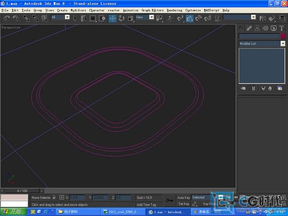
Task: Select the Select and Link tool
Action: click(27, 18)
